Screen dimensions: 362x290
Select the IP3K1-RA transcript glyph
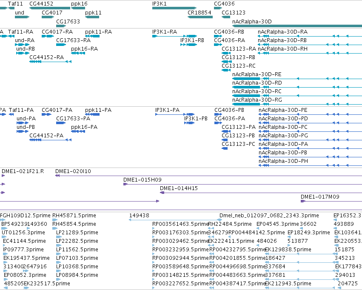174,36
